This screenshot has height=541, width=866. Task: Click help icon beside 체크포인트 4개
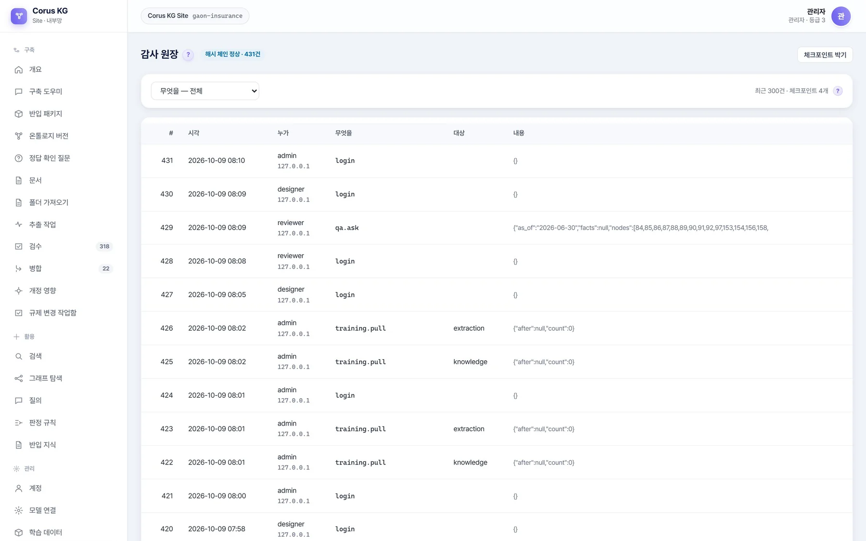[x=838, y=91]
